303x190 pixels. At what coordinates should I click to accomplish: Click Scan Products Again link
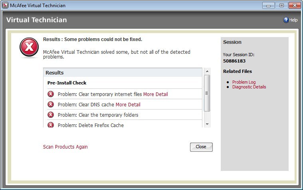(x=65, y=147)
